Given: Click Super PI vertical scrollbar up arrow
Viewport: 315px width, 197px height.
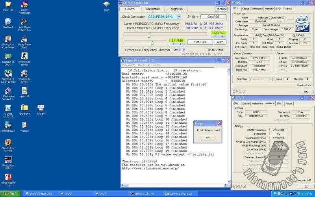Looking at the screenshot, I should pos(229,70).
